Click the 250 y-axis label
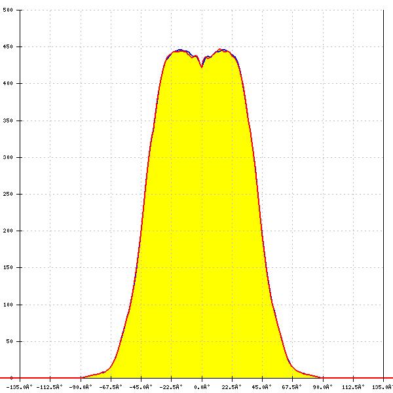Screen dimensions: 393x393 tap(8, 194)
